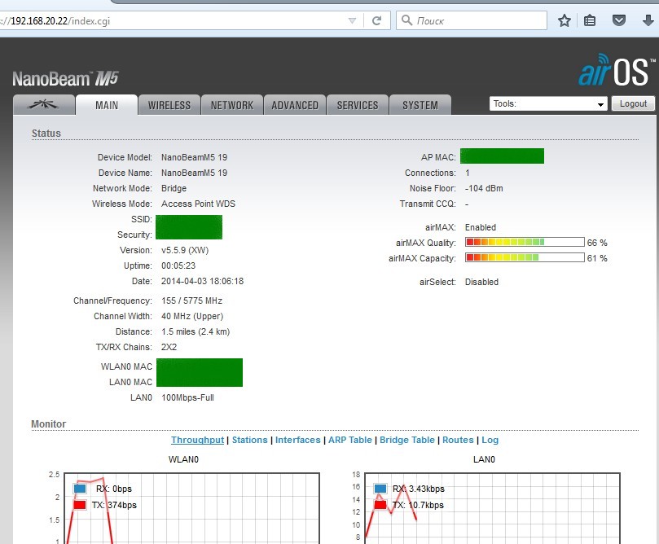This screenshot has height=544, width=659.
Task: Click the Status section heading
Action: [x=46, y=134]
